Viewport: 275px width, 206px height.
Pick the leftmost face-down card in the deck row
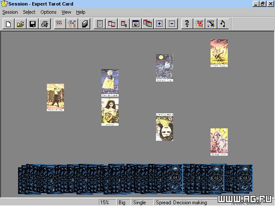21,180
